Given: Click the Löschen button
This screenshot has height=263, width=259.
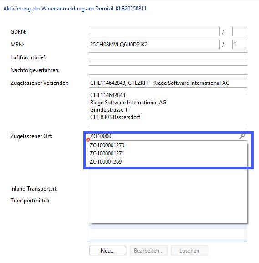Looking at the screenshot, I should click(x=189, y=251).
